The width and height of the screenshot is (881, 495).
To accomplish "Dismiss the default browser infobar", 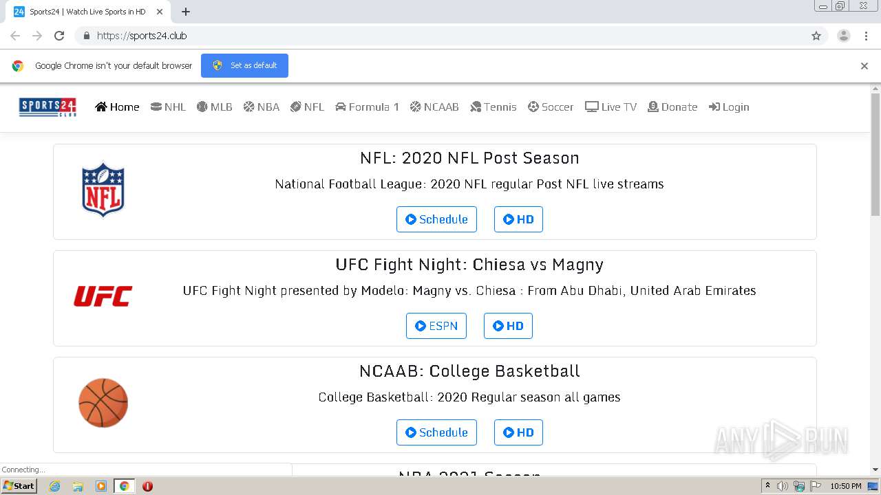I will coord(864,66).
